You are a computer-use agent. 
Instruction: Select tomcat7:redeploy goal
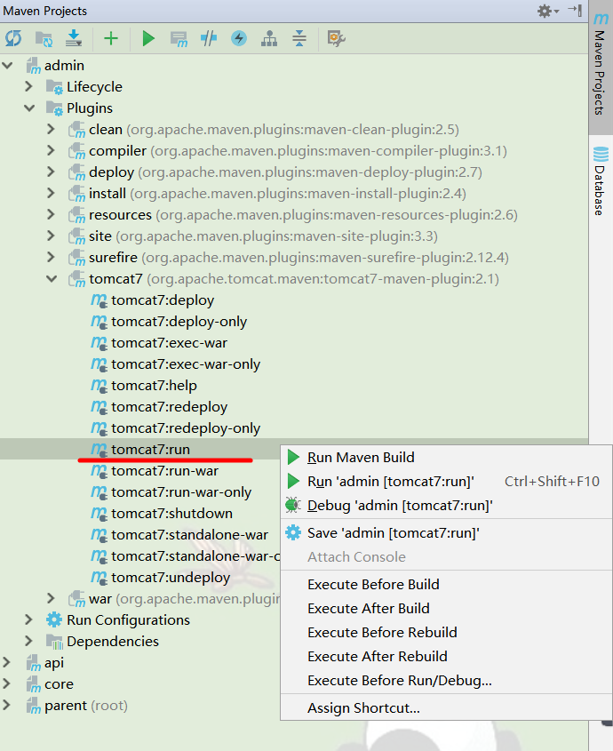(169, 407)
